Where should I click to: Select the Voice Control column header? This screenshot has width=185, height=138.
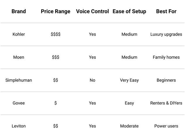click(92, 11)
